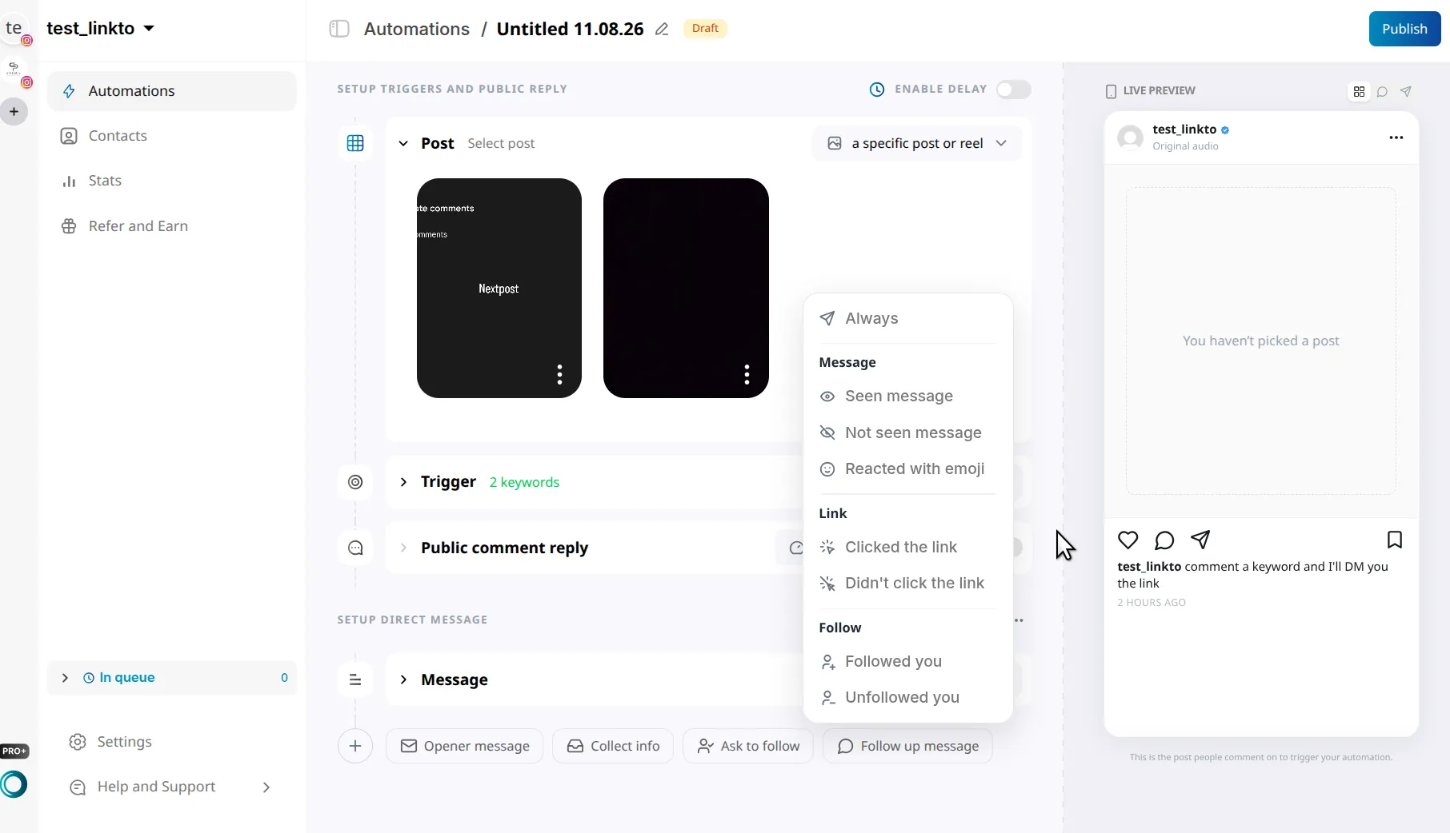Open the chat widget circle icon
The image size is (1450, 833).
point(14,784)
